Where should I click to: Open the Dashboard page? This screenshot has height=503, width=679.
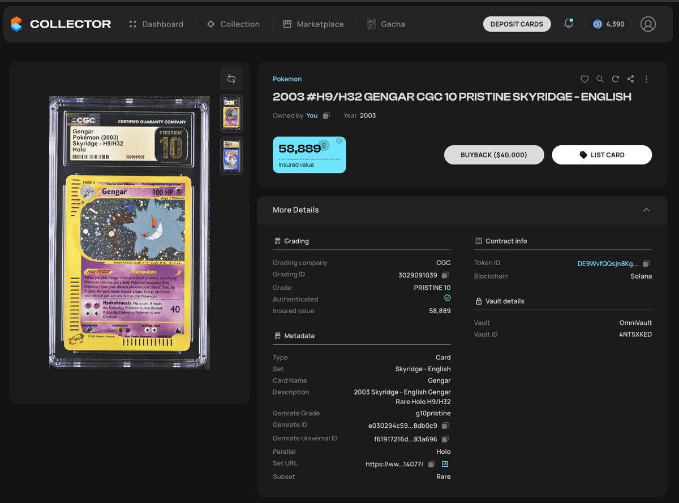tap(156, 24)
